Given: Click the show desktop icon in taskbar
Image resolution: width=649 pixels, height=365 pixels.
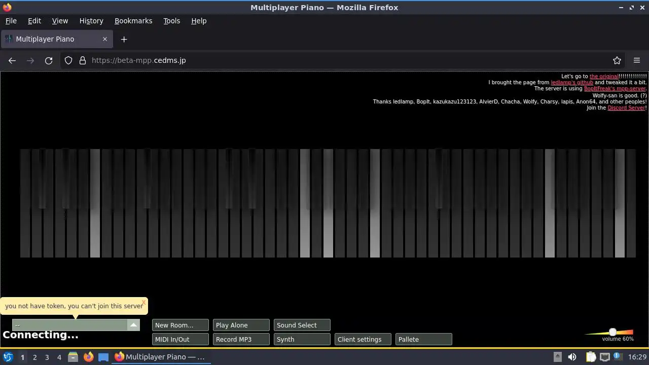Looking at the screenshot, I should [103, 357].
